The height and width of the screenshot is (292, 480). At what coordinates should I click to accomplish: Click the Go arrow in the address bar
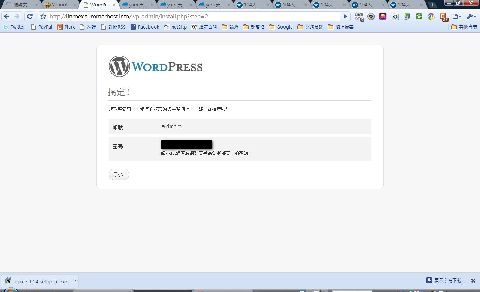tap(345, 17)
